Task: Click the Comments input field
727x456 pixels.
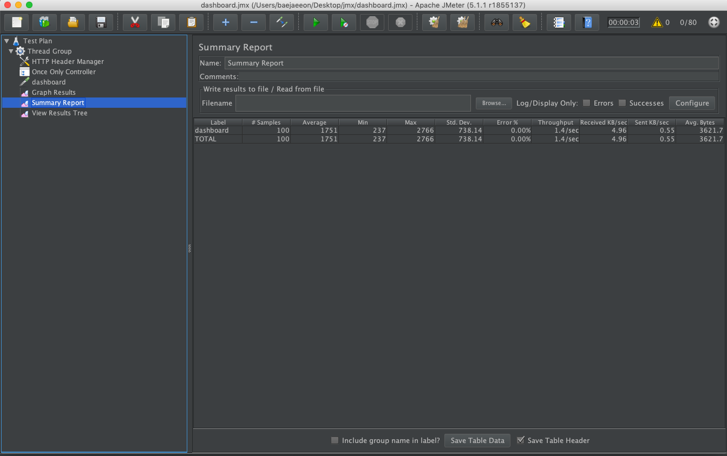Action: coord(479,77)
